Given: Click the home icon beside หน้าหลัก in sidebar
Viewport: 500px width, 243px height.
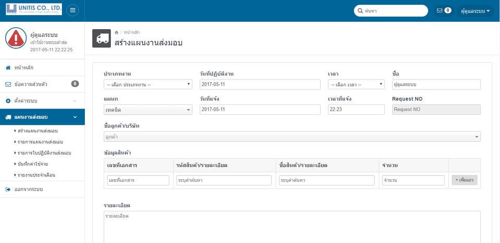Looking at the screenshot, I should click(x=8, y=67).
